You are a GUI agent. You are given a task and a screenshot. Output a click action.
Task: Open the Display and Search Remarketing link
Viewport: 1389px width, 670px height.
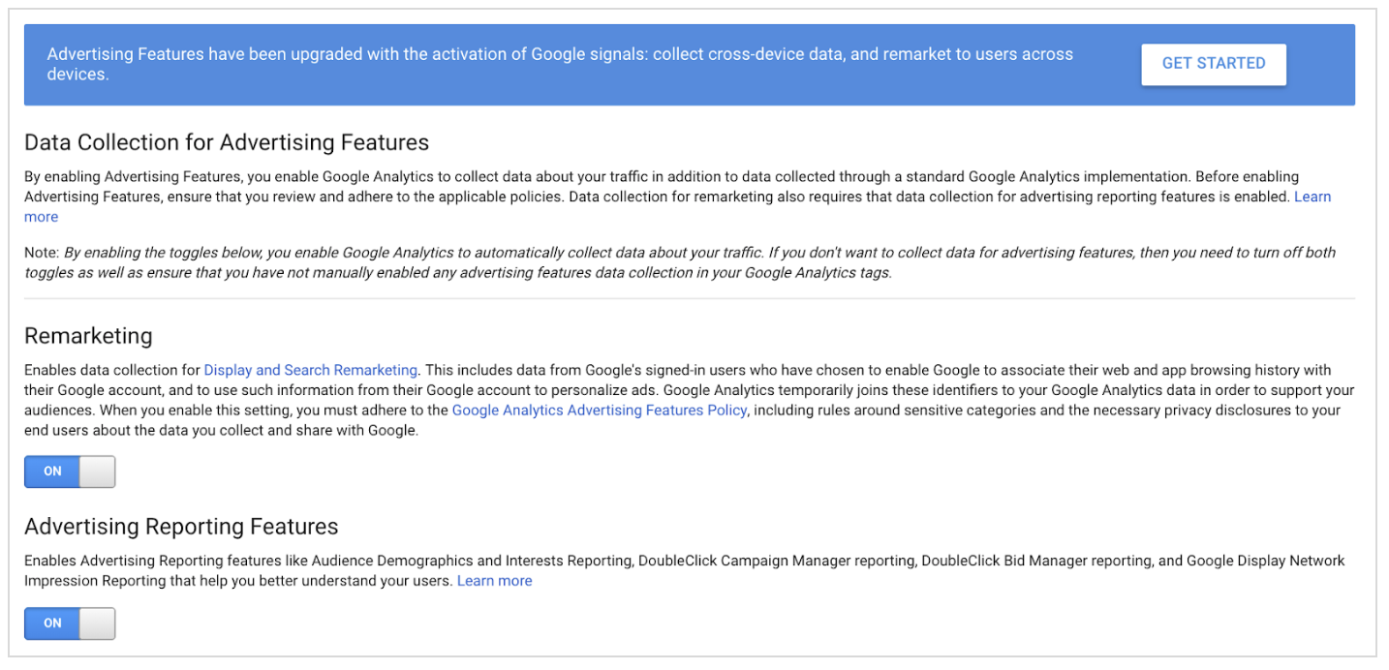point(310,370)
